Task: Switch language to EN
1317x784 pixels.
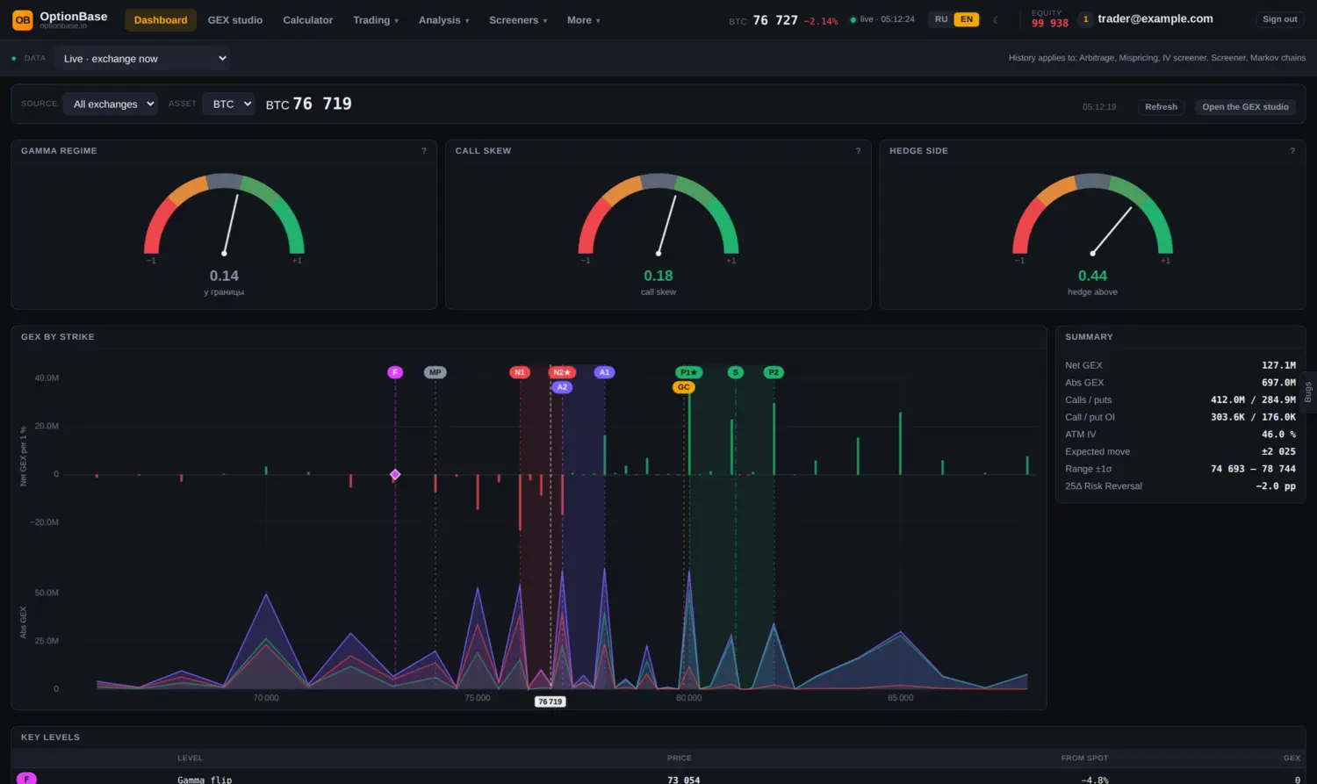Action: [x=967, y=19]
